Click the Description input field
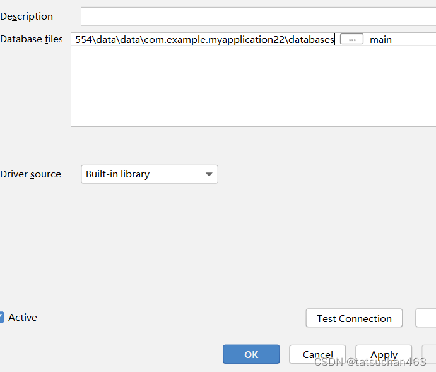The width and height of the screenshot is (436, 372). (x=258, y=16)
